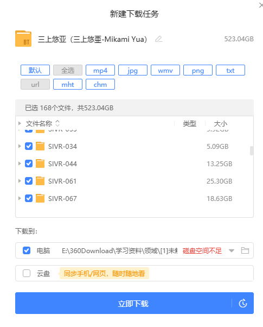This screenshot has height=327, width=263.
Task: Click the 13.25GB size value
Action: point(219,163)
